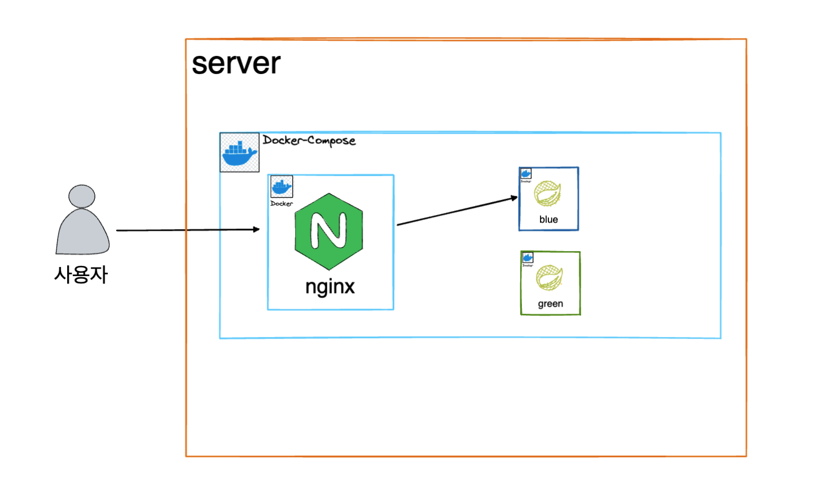
Task: Select the 'server' title text
Action: coord(236,63)
